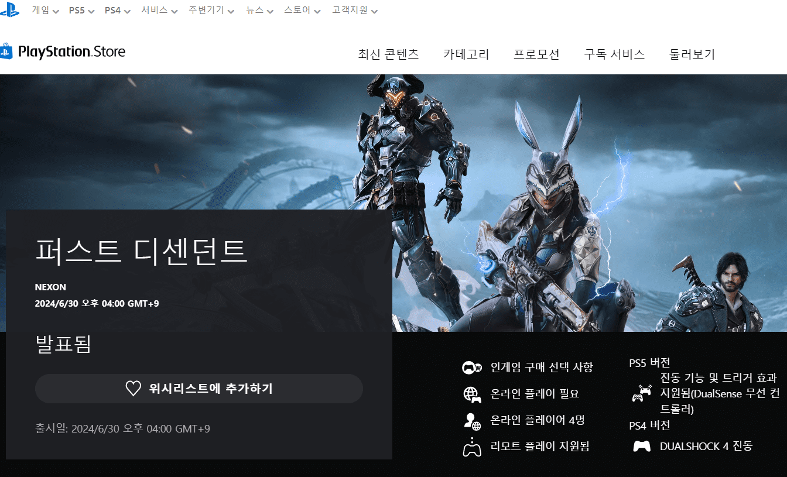
Task: Open the 구독 서비스 tab
Action: tap(614, 54)
